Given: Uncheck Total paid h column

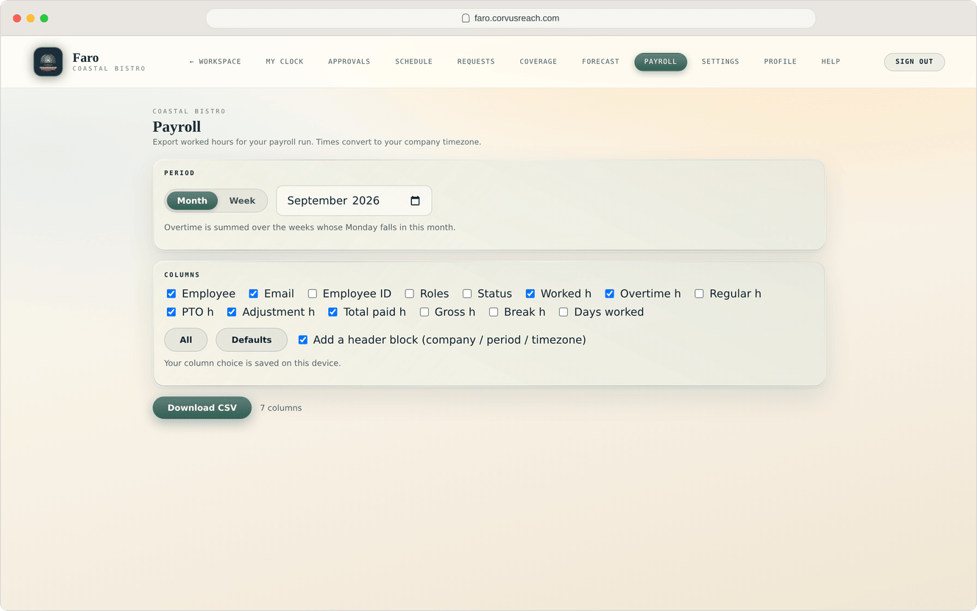Looking at the screenshot, I should pyautogui.click(x=333, y=312).
